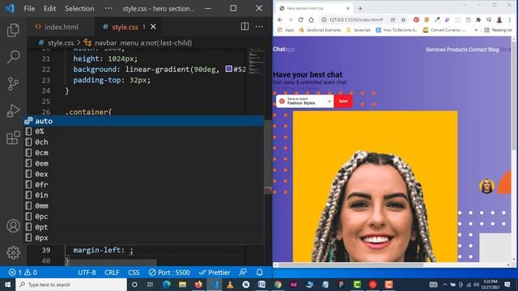Open the Accounts menu in activity bar
The width and height of the screenshot is (518, 291).
coord(13,226)
